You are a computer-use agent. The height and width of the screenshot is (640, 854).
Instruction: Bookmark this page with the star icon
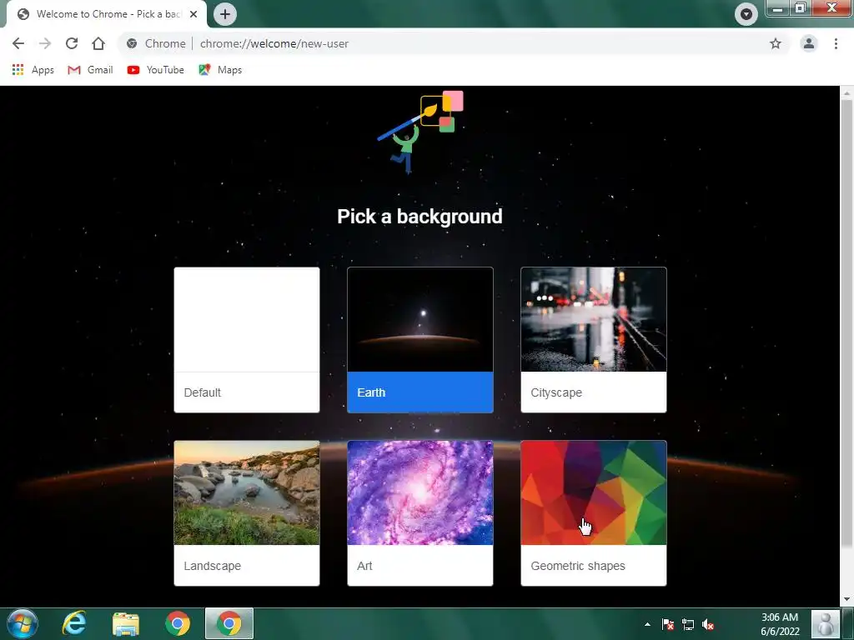click(x=775, y=43)
